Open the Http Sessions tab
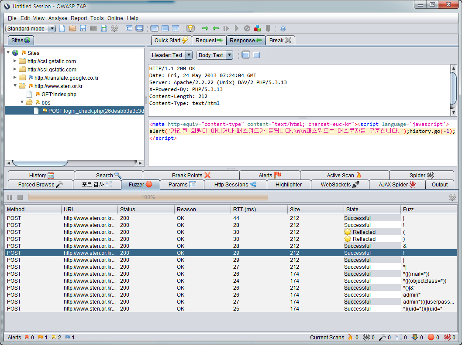The image size is (462, 345). tap(235, 185)
